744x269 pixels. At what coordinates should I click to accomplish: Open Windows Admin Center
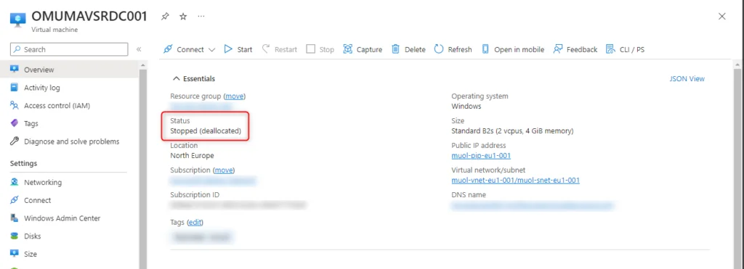(x=69, y=218)
